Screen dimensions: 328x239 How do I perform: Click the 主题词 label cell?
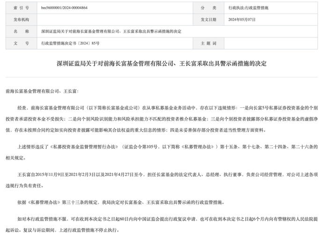[209, 43]
